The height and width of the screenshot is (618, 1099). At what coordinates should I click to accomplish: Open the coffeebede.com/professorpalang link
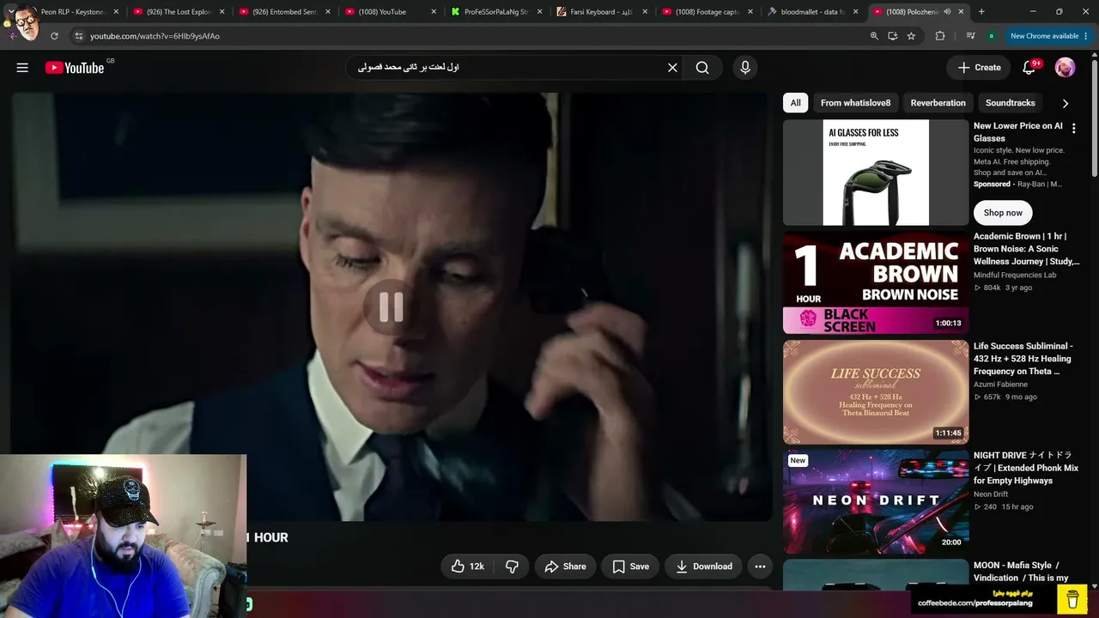[x=975, y=603]
